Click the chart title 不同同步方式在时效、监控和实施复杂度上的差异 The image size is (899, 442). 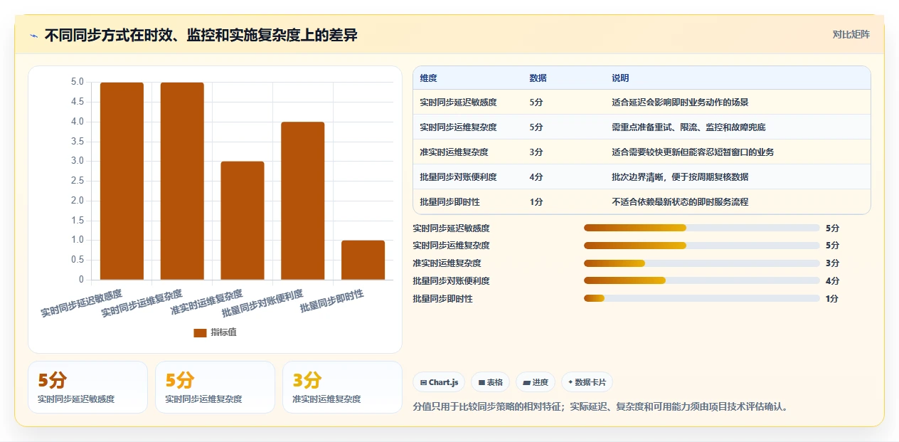[x=201, y=36]
